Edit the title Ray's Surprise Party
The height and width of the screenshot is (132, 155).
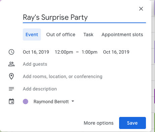(x=84, y=17)
